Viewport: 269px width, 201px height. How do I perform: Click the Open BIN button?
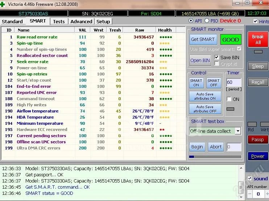click(x=200, y=61)
